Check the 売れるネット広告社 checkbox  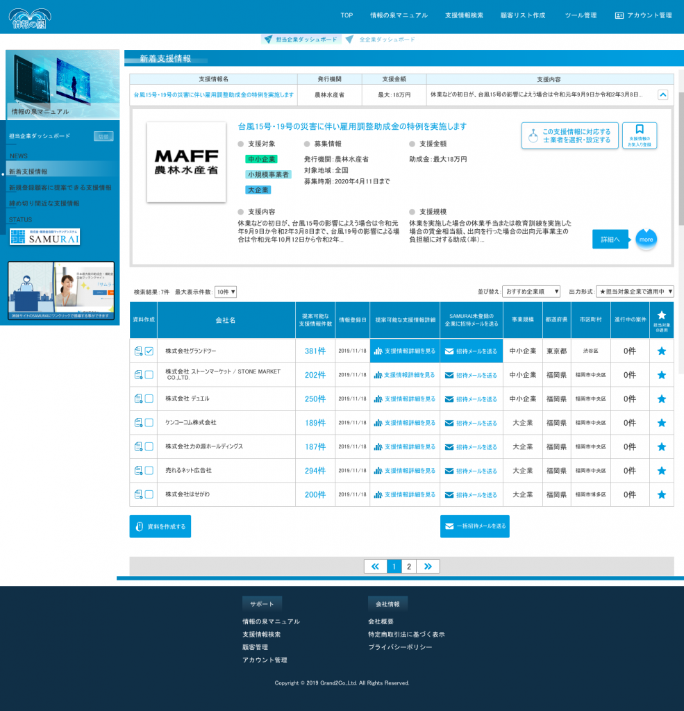click(x=149, y=471)
